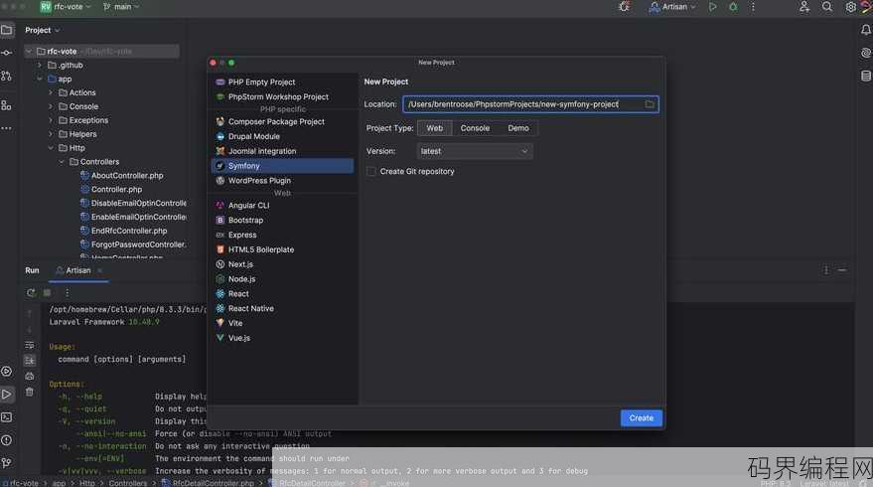Open the main branch dropdown
Image resolution: width=873 pixels, height=487 pixels.
pos(121,7)
